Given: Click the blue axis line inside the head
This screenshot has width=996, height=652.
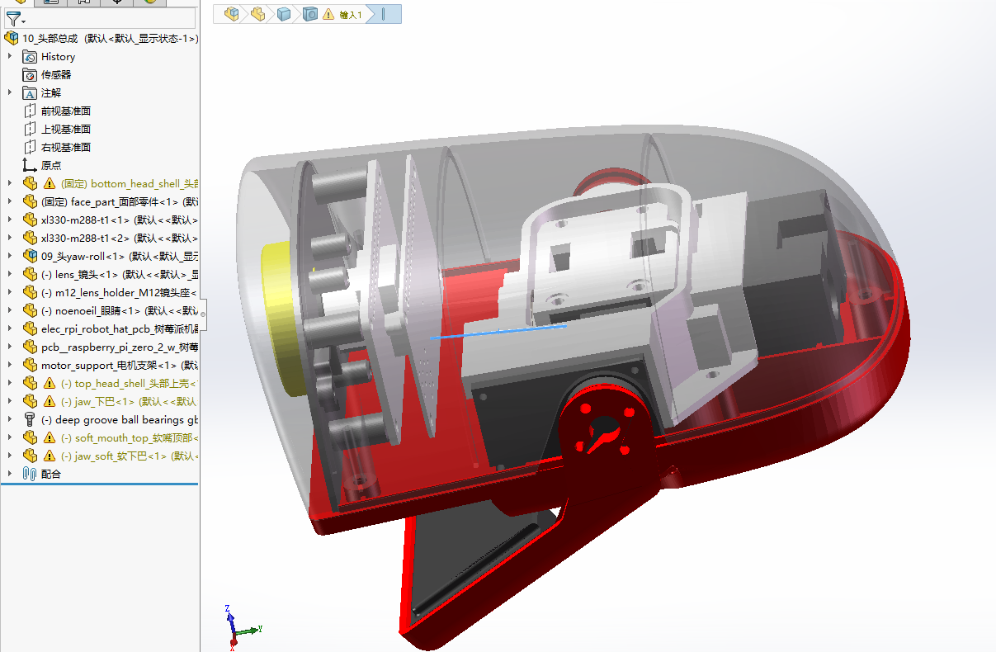Looking at the screenshot, I should (x=498, y=332).
